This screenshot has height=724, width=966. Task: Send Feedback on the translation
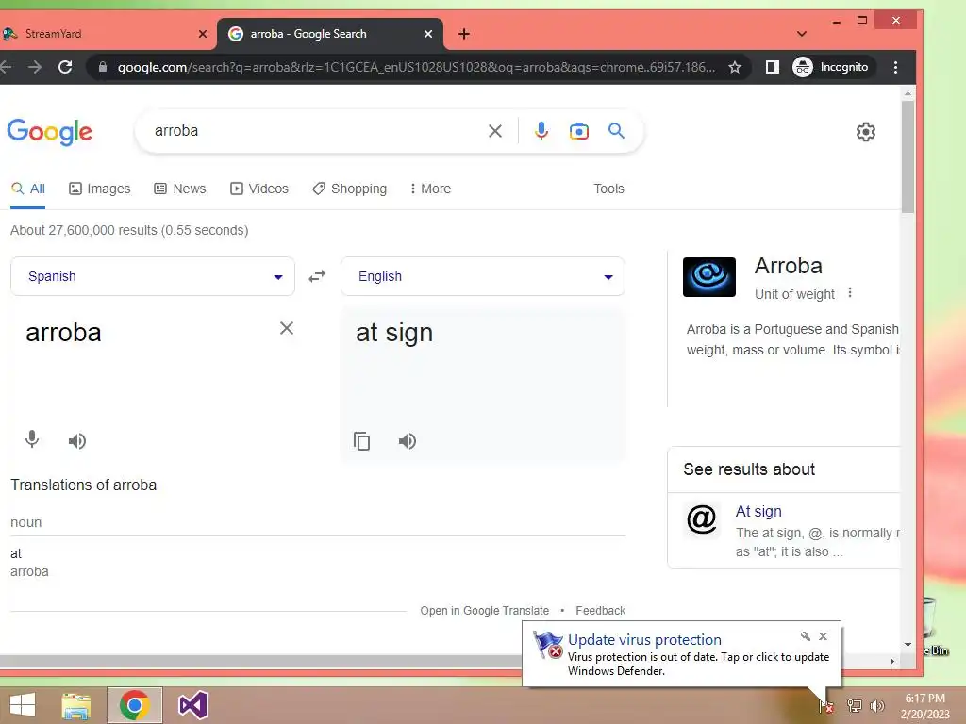coord(601,611)
